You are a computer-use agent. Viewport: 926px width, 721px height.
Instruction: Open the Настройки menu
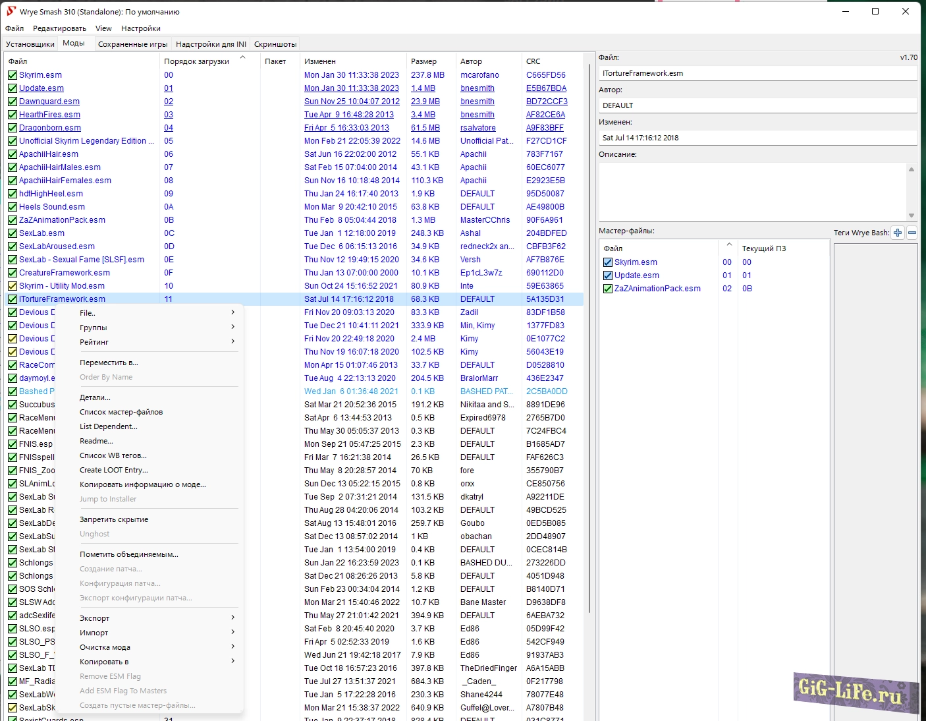[140, 28]
